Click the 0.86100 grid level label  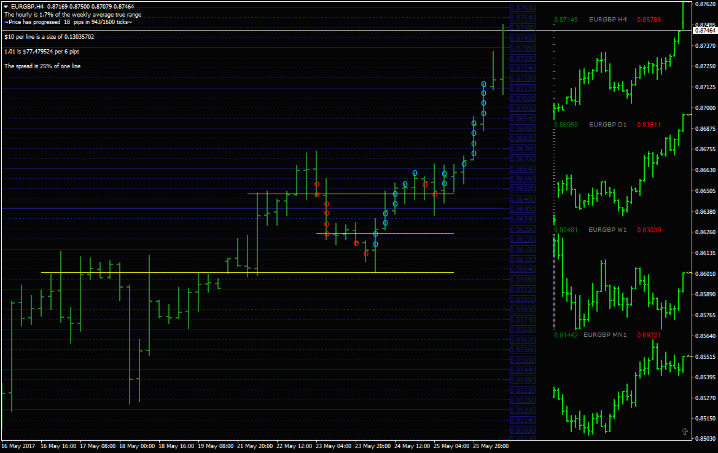(523, 259)
